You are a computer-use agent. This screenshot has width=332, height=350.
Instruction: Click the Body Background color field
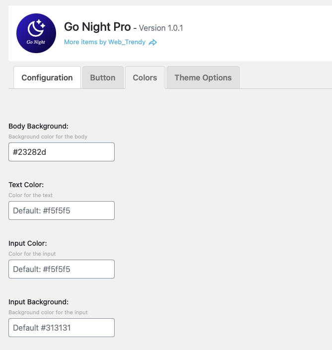pyautogui.click(x=62, y=152)
